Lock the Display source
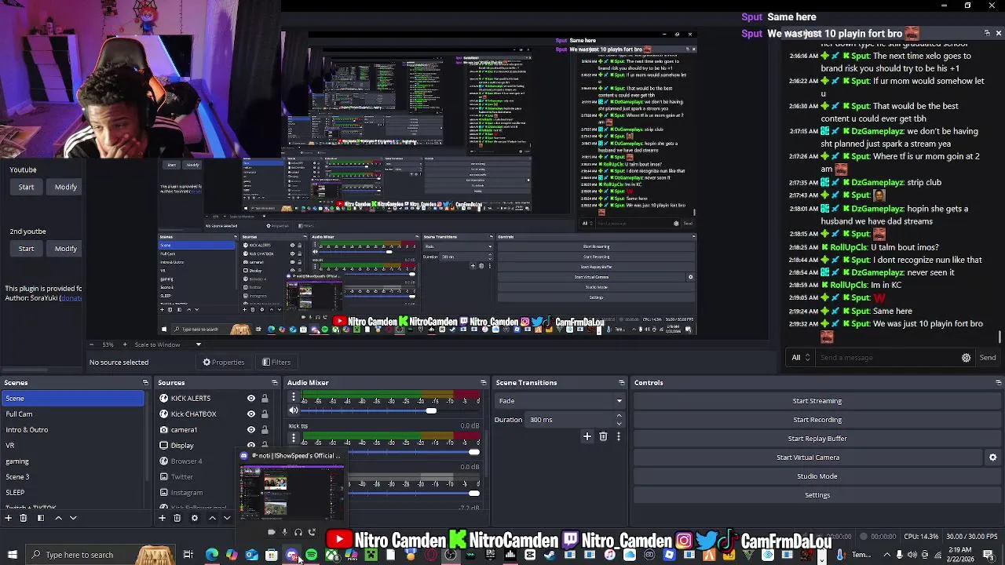 (x=265, y=446)
